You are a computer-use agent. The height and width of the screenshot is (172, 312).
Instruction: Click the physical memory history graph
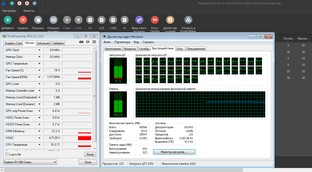tap(200, 104)
